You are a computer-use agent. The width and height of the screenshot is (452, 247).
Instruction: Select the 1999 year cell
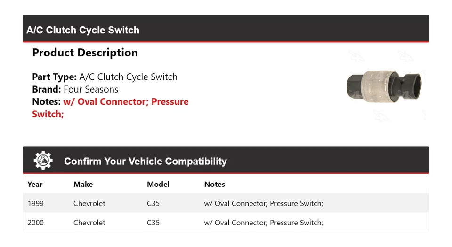pos(35,203)
